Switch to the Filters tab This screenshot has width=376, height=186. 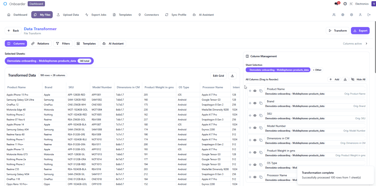point(63,44)
